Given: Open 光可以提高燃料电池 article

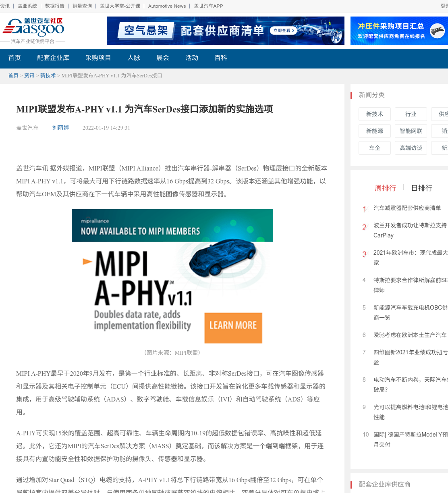Looking at the screenshot, I should point(411,412).
